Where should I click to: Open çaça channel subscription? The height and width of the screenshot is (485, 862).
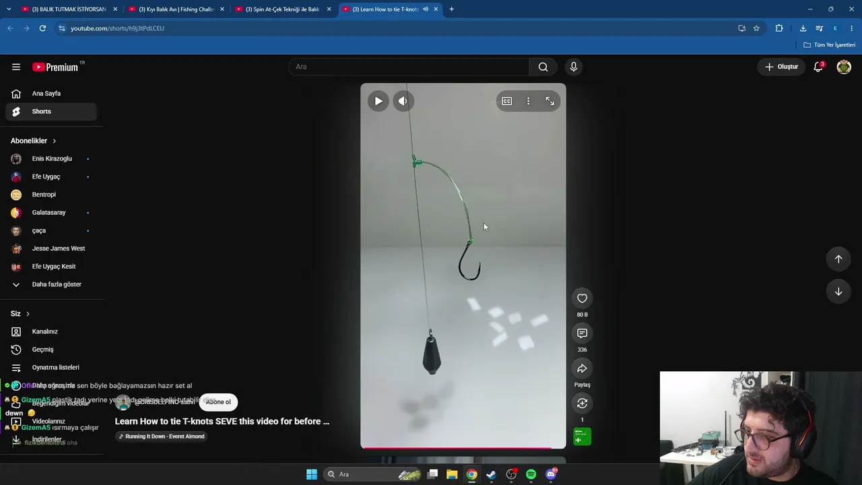(51, 230)
